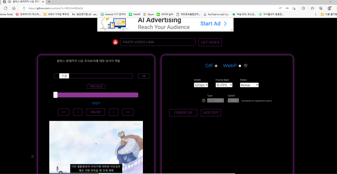The height and width of the screenshot is (174, 337).
Task: Open the 받은편지함 Gmail bookmark
Action: click(85, 14)
